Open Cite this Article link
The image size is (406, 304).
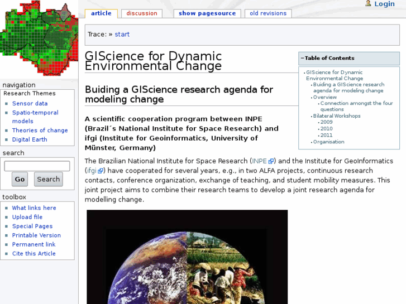tap(34, 254)
